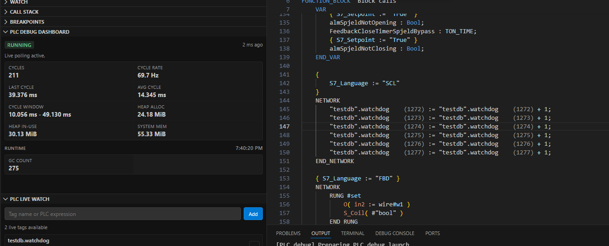The image size is (609, 246).
Task: Click the last cycle value 39.376 ms
Action: (23, 95)
